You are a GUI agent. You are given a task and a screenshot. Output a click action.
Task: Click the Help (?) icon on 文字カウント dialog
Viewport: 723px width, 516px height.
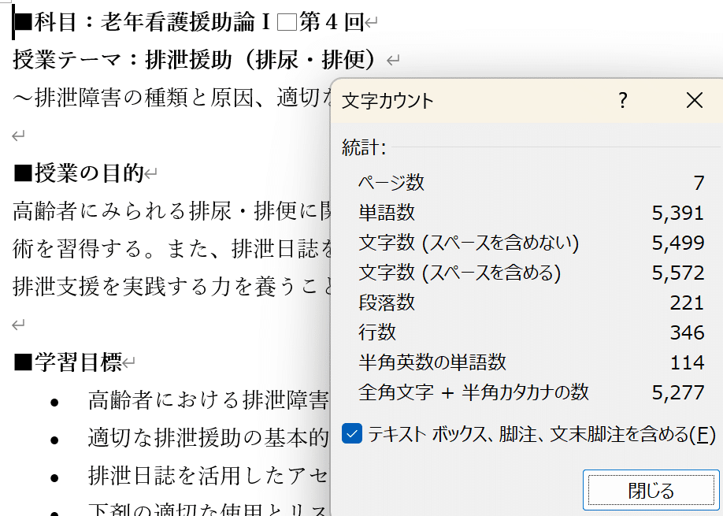[621, 100]
